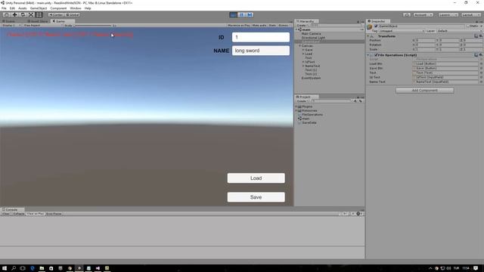Open Gizmos dropdown in Game view
The height and width of the screenshot is (272, 484).
click(x=284, y=25)
